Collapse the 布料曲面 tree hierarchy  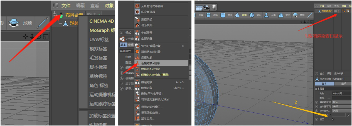pyautogui.click(x=54, y=15)
